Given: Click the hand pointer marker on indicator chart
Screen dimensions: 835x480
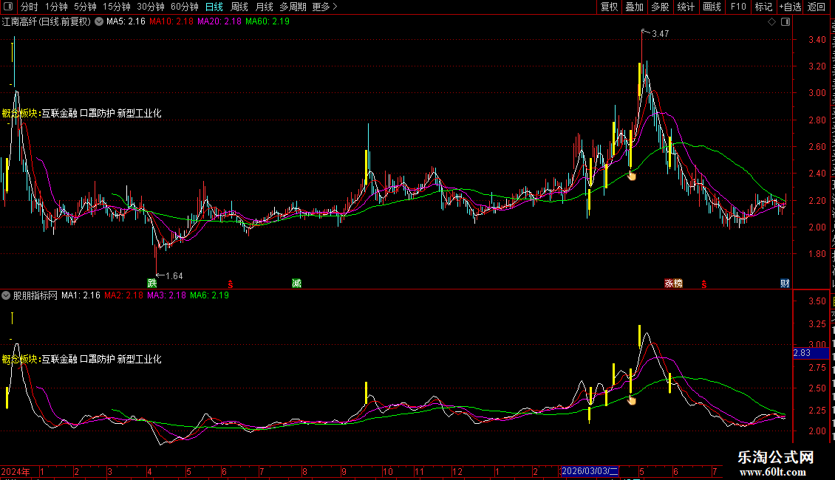Looking at the screenshot, I should click(632, 400).
